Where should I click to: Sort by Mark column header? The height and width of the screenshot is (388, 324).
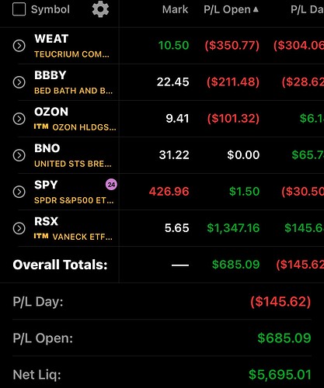[175, 9]
